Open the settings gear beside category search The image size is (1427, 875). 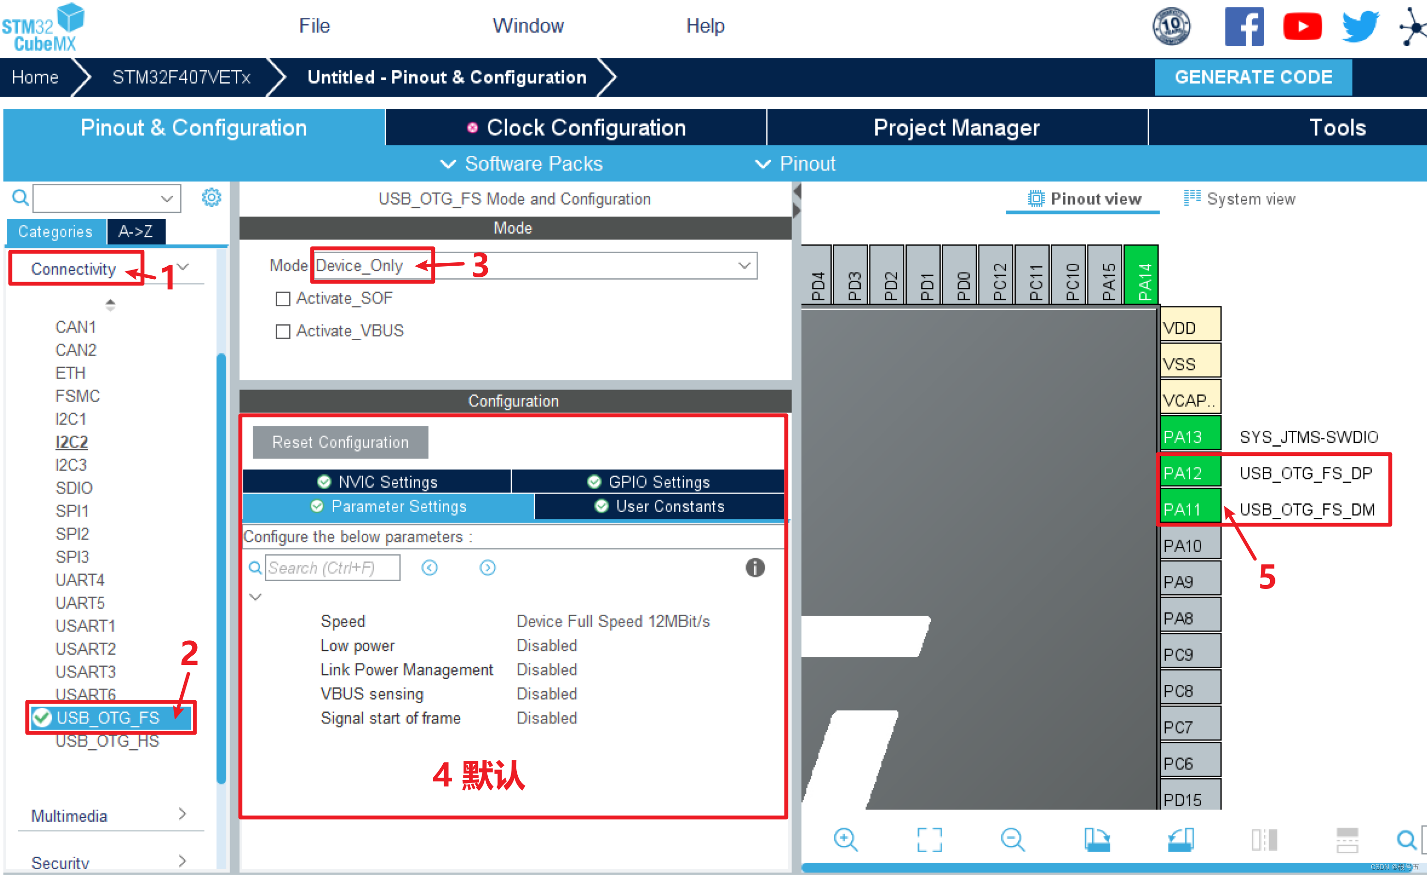211,198
